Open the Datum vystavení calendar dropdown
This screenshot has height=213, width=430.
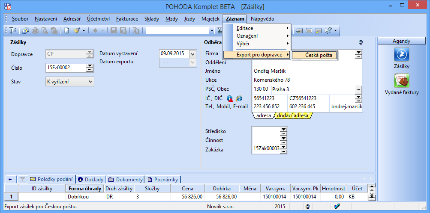(193, 53)
